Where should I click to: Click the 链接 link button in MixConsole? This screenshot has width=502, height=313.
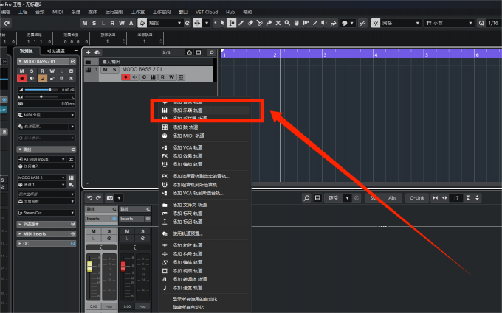333,198
